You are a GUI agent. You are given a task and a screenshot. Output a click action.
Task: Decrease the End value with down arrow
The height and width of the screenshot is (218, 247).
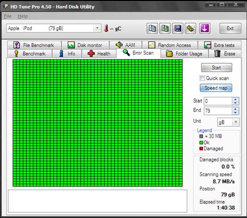point(235,113)
